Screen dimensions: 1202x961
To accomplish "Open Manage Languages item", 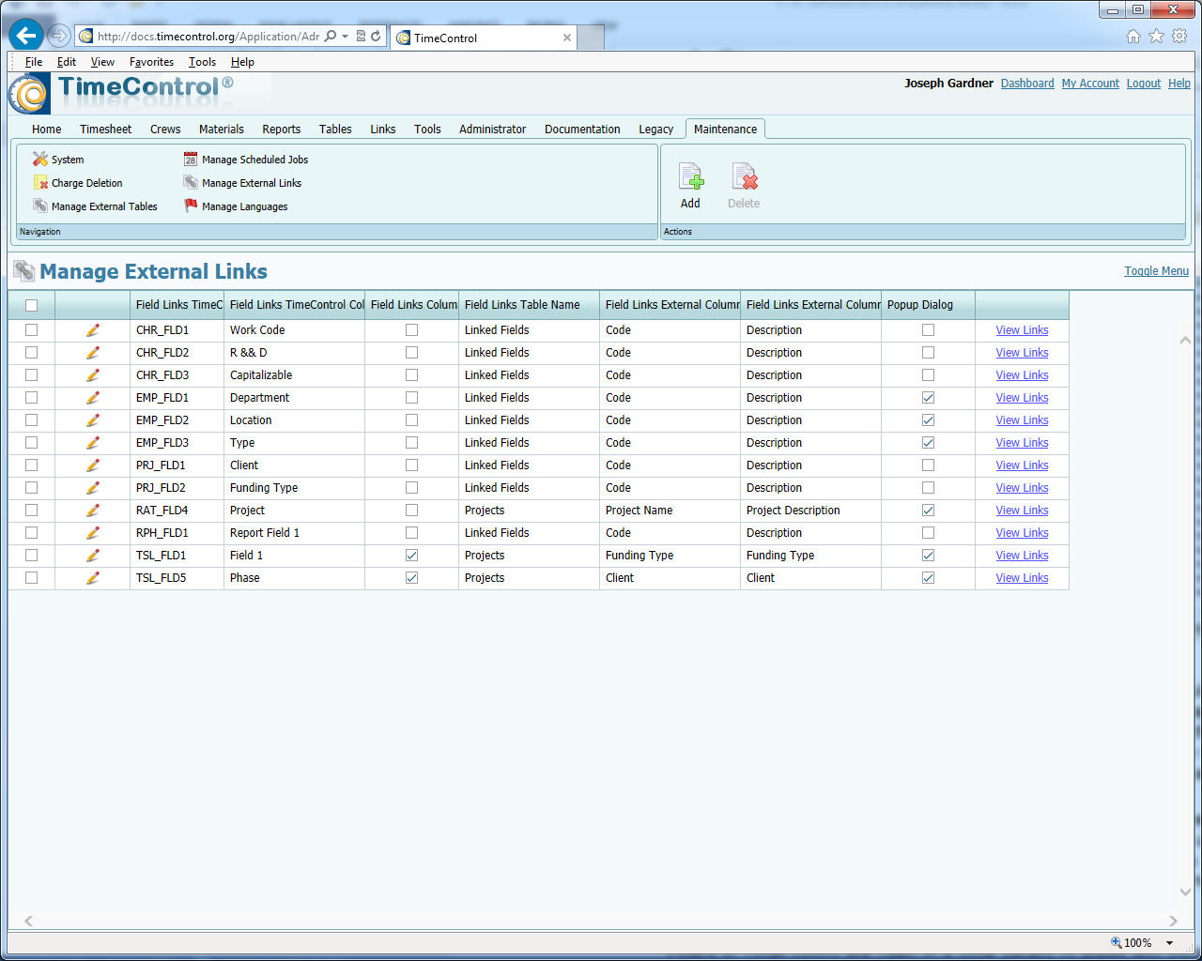I will [x=236, y=206].
